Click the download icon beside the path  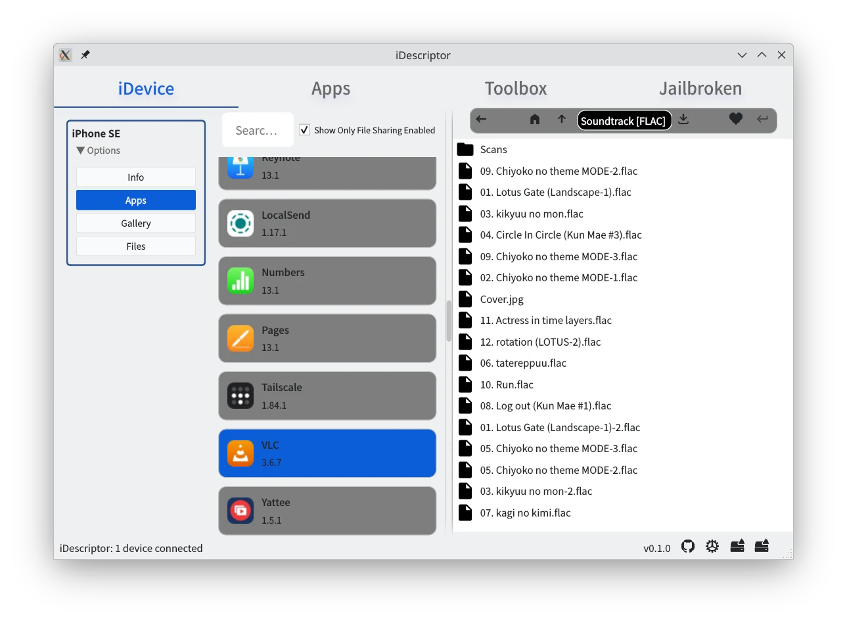[x=683, y=120]
